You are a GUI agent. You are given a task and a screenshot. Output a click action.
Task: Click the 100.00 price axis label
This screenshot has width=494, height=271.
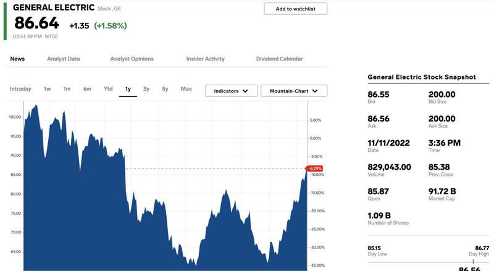[x=15, y=117]
